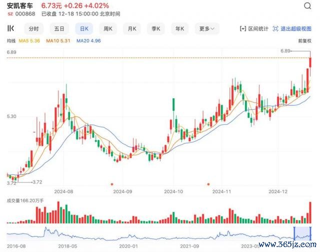320x252 pixels.
Task: Click the 3.72 low price marker
Action: tap(37, 182)
